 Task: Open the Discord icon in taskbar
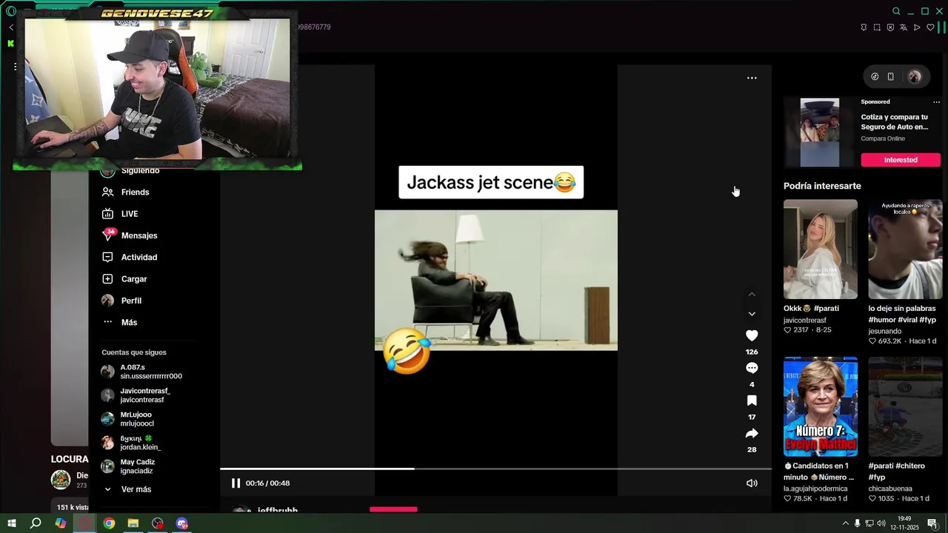[181, 523]
